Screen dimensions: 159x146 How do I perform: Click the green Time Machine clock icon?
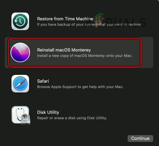coord(20,21)
